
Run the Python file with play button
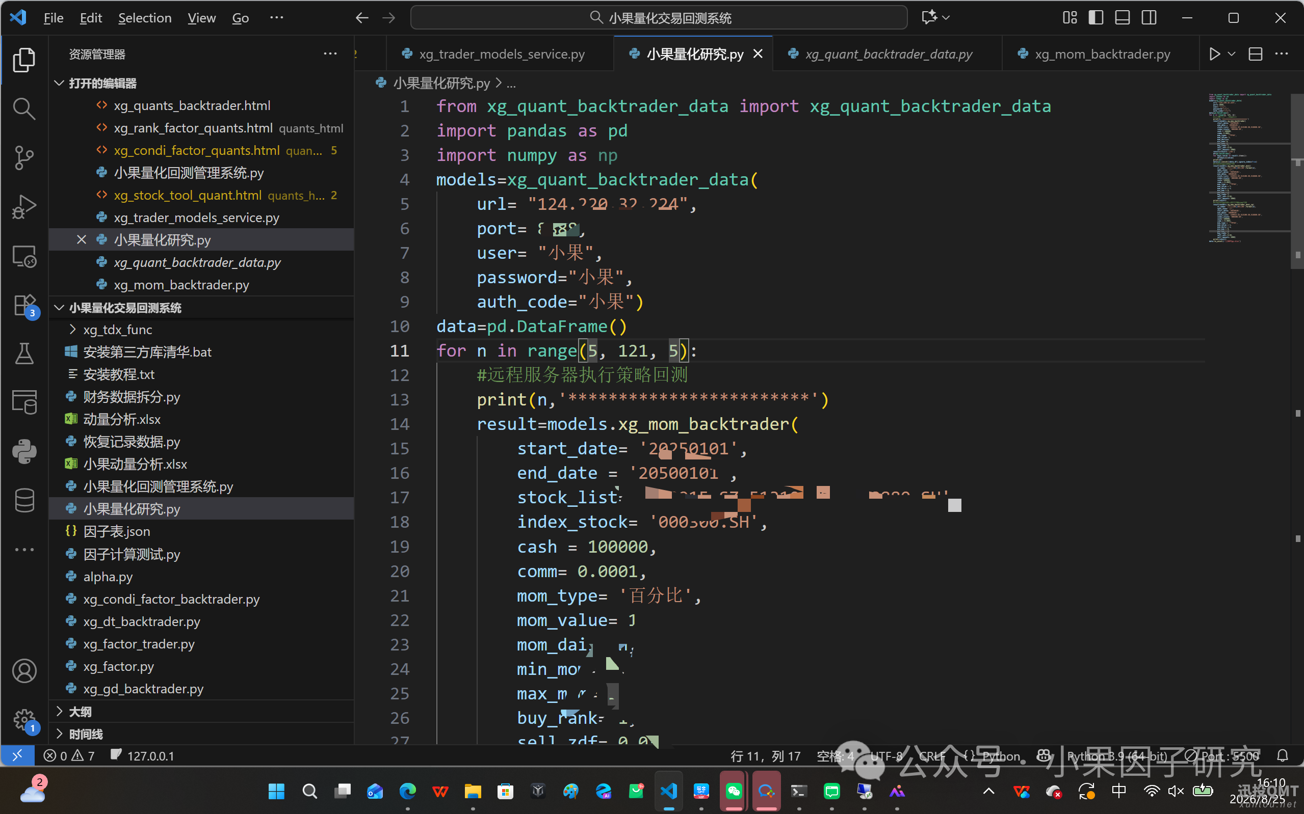pyautogui.click(x=1214, y=54)
